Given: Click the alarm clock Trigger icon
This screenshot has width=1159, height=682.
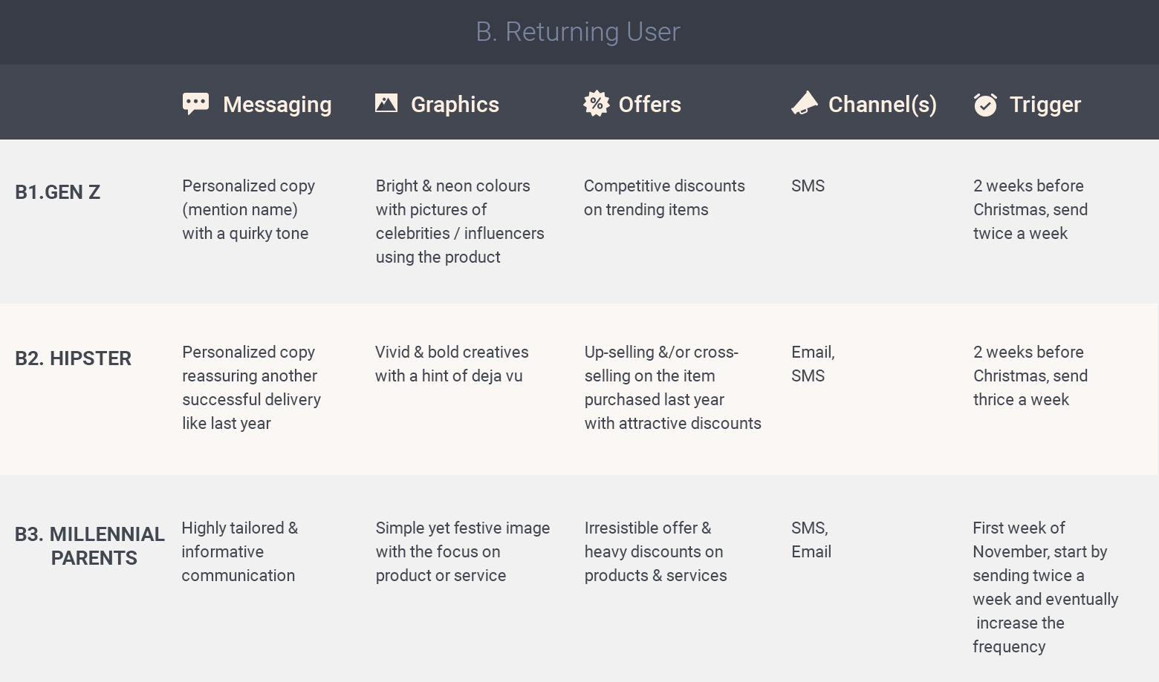Looking at the screenshot, I should (x=985, y=105).
